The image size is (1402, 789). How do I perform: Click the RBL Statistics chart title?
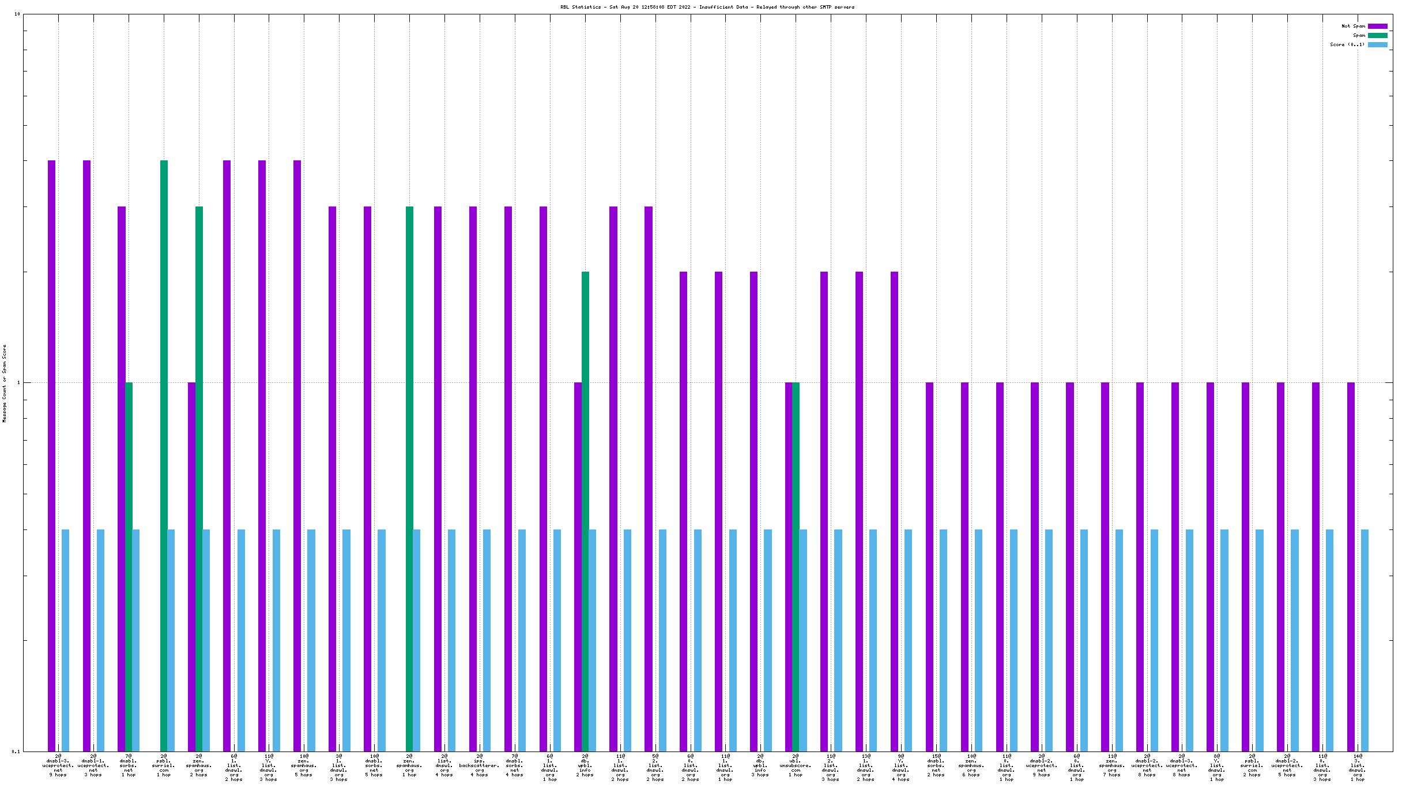click(x=707, y=7)
